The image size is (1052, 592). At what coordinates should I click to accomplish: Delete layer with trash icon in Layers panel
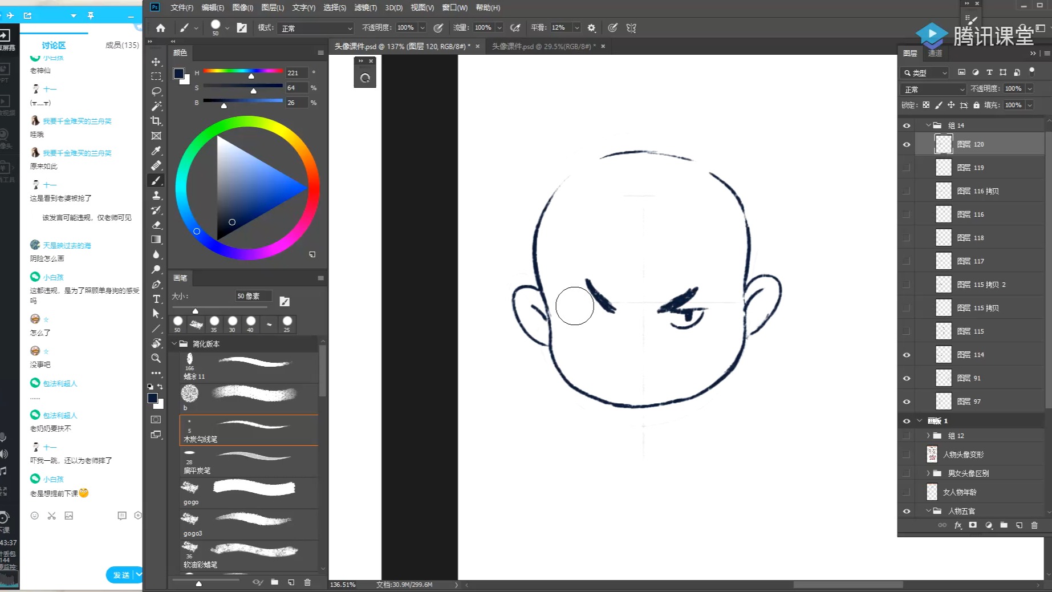click(1034, 525)
